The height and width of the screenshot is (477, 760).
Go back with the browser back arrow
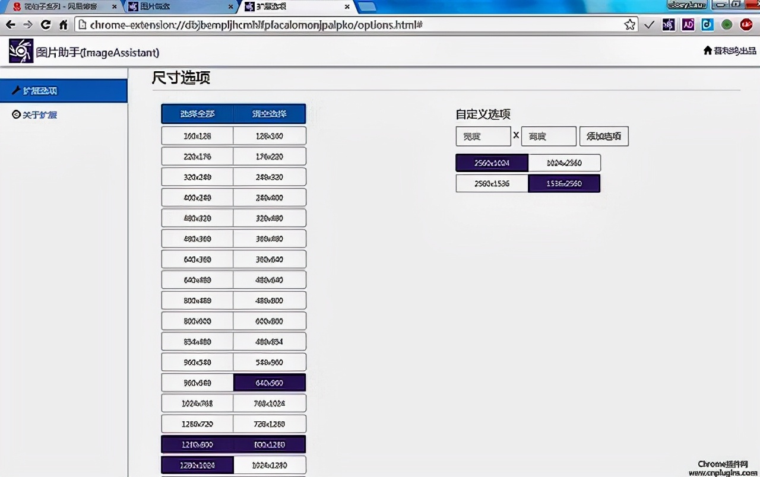[x=10, y=25]
